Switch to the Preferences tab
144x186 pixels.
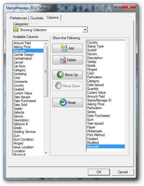click(18, 18)
